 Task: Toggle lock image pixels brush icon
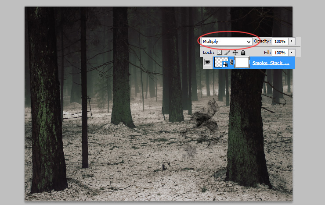pyautogui.click(x=227, y=53)
